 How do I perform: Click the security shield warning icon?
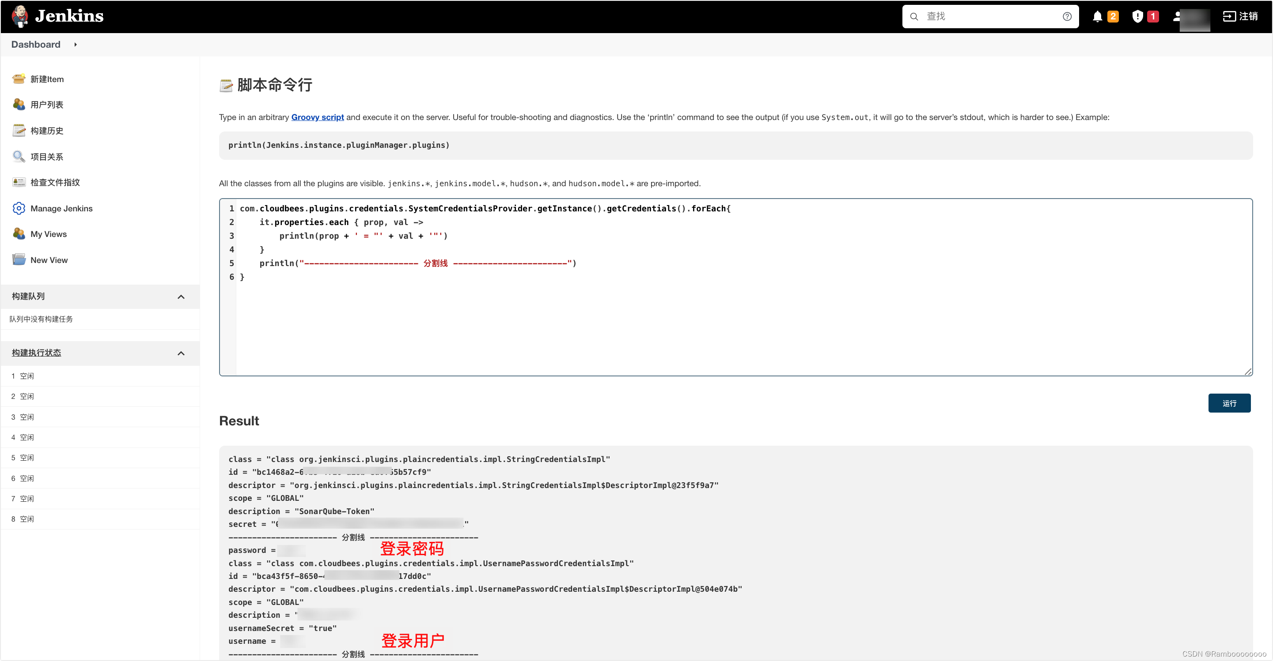[1137, 16]
